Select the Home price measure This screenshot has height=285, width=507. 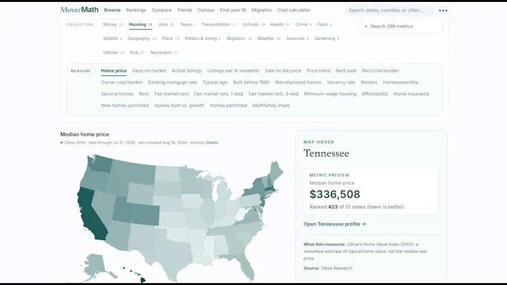click(x=114, y=71)
